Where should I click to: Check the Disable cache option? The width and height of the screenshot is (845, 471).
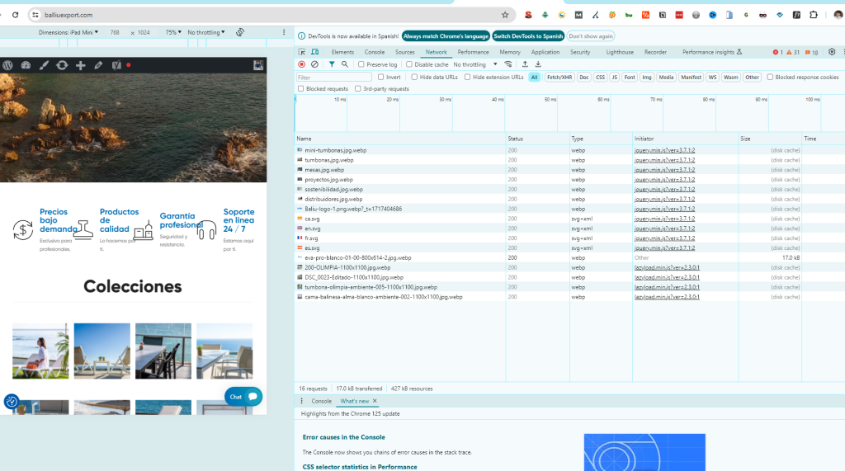[x=410, y=64]
